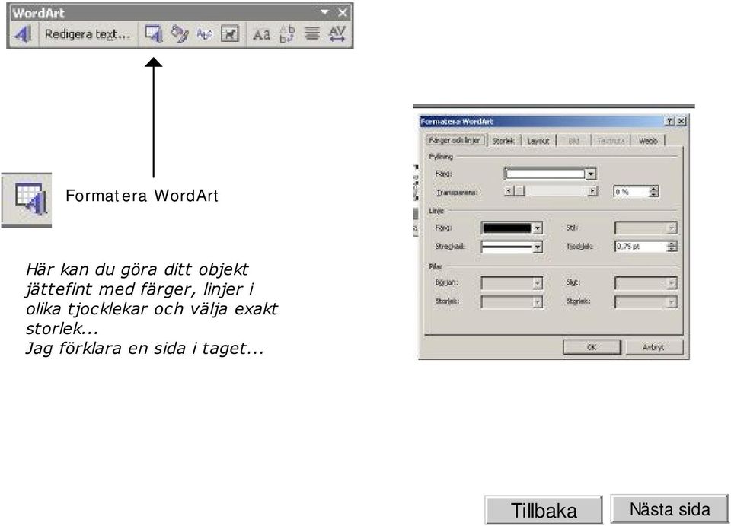Viewport: 731px width, 526px height.
Task: Close the Formatera WordArt dialog
Action: pyautogui.click(x=681, y=121)
